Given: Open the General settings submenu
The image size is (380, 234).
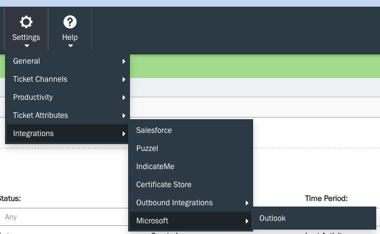Looking at the screenshot, I should (x=67, y=61).
